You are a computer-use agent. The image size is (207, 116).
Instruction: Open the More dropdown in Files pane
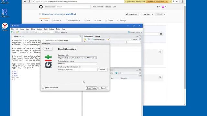pyautogui.click(x=119, y=73)
